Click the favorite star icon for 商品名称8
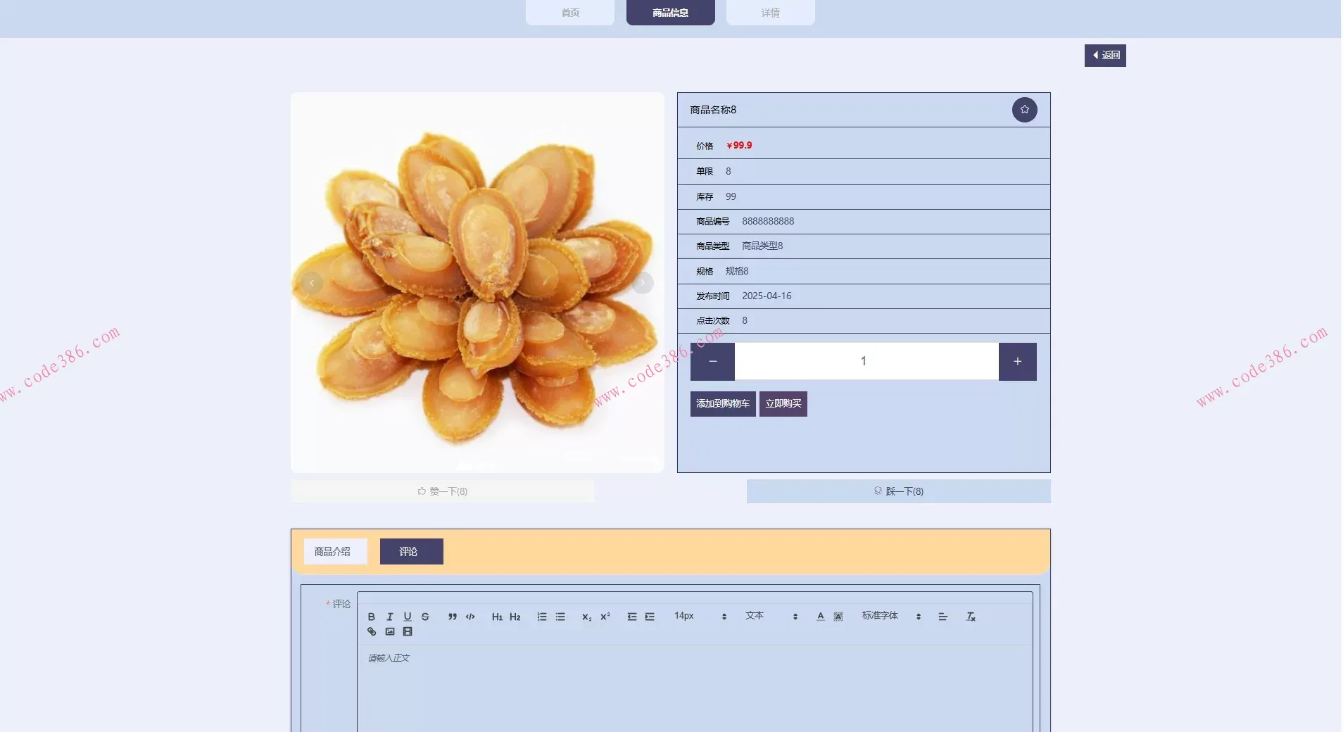This screenshot has height=732, width=1343. (1025, 110)
